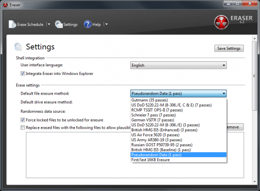Image resolution: width=260 pixels, height=191 pixels.
Task: Click the red Eraser radiation logo
Action: pyautogui.click(x=221, y=22)
